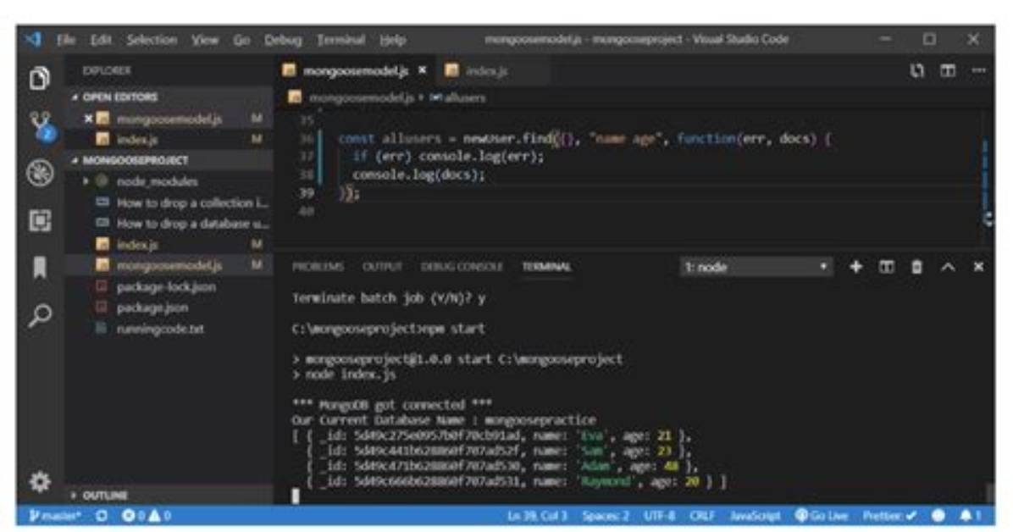Image resolution: width=1013 pixels, height=532 pixels.
Task: Close the terminal panel
Action: pos(979,266)
